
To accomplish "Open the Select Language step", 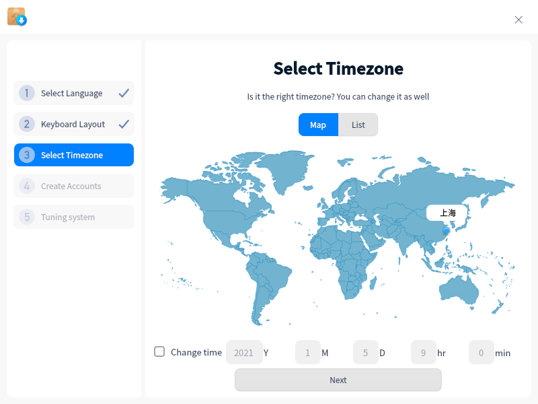I will point(74,93).
